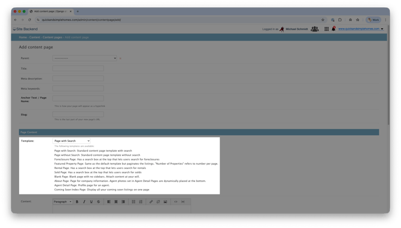Clear the Parent field with the red x

click(x=120, y=58)
